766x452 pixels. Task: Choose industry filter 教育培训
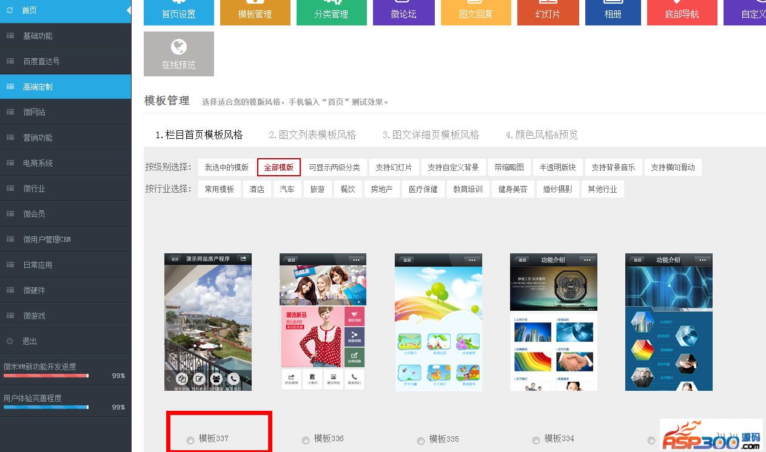468,189
